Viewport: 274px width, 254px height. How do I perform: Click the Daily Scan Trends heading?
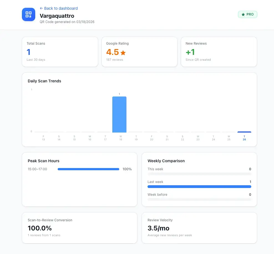coord(44,81)
